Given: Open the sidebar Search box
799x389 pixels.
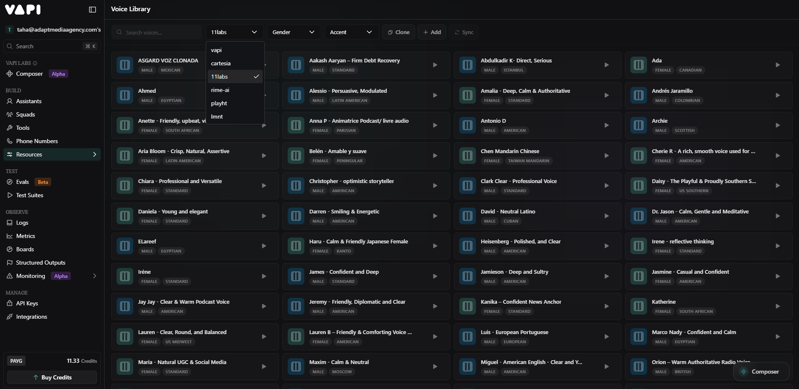Looking at the screenshot, I should (52, 46).
